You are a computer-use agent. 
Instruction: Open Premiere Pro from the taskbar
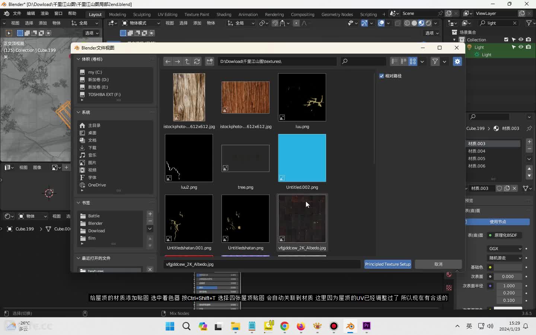tap(367, 326)
